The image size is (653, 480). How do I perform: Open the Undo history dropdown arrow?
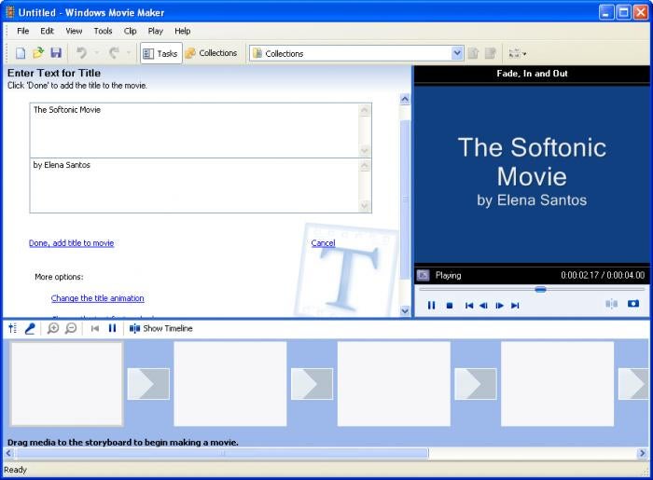coord(95,53)
